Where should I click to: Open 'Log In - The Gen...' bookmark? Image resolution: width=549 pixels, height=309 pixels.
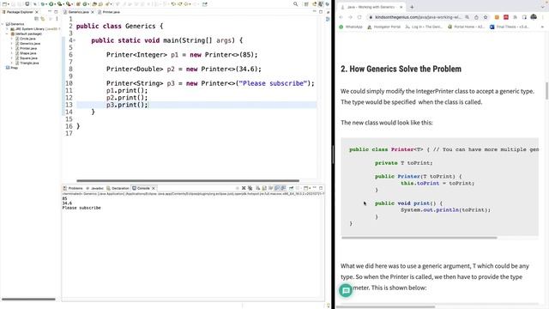(x=424, y=27)
